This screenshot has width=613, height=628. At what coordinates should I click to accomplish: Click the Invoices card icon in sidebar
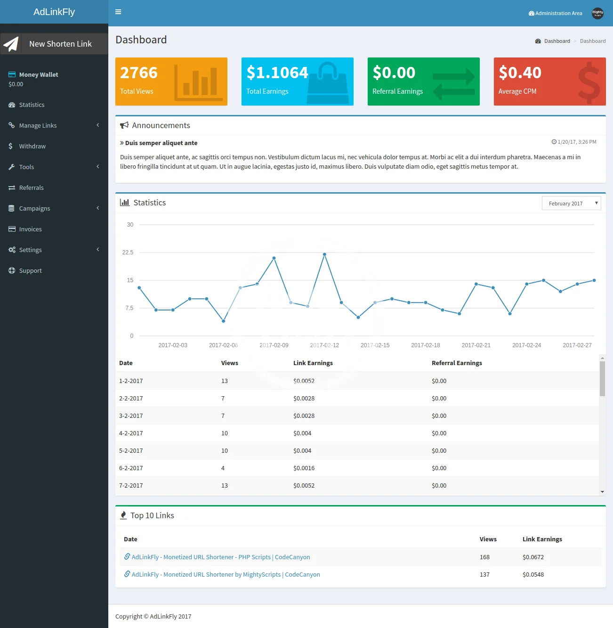click(12, 229)
